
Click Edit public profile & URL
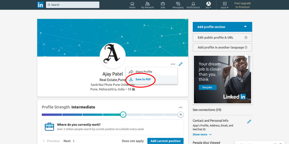coord(222,37)
